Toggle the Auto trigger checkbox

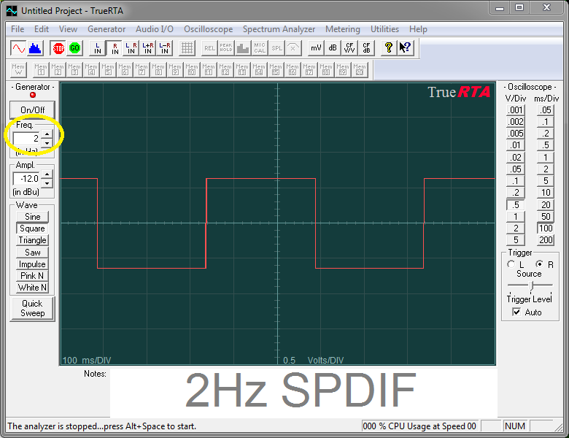coord(516,312)
